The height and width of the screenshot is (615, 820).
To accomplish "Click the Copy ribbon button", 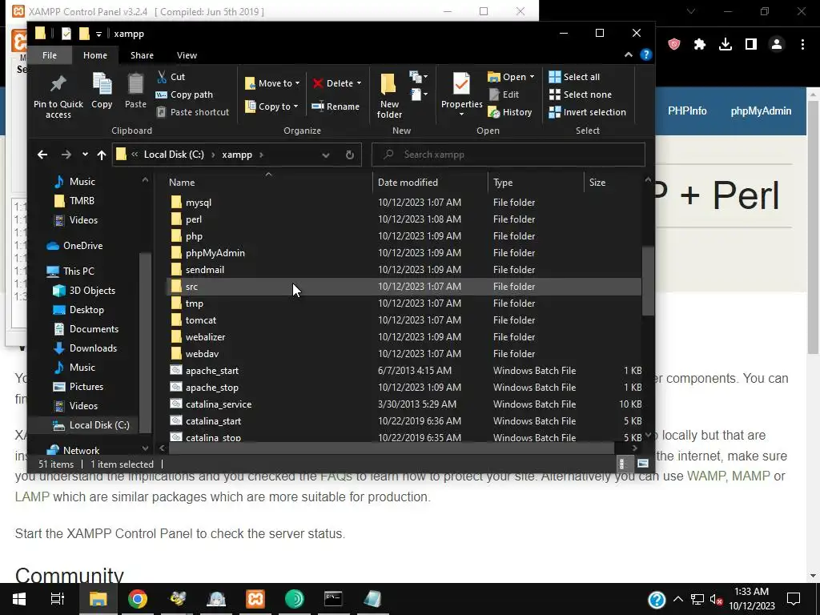I will (x=102, y=91).
